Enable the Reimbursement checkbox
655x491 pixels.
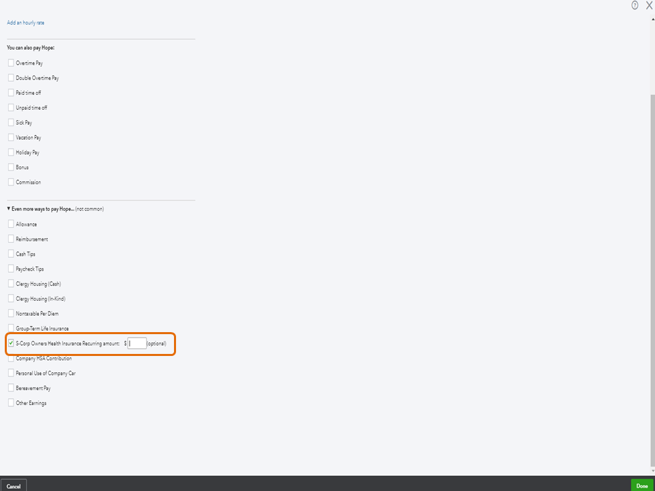[11, 239]
